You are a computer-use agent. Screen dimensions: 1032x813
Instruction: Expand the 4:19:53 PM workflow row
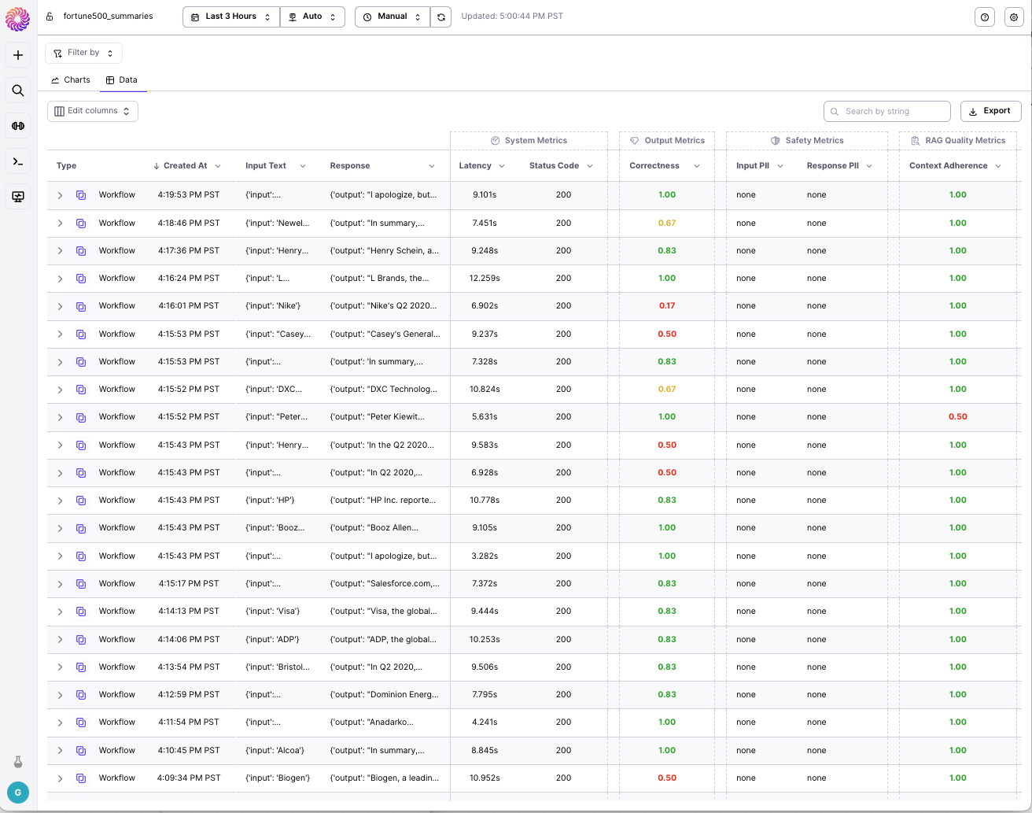tap(60, 195)
